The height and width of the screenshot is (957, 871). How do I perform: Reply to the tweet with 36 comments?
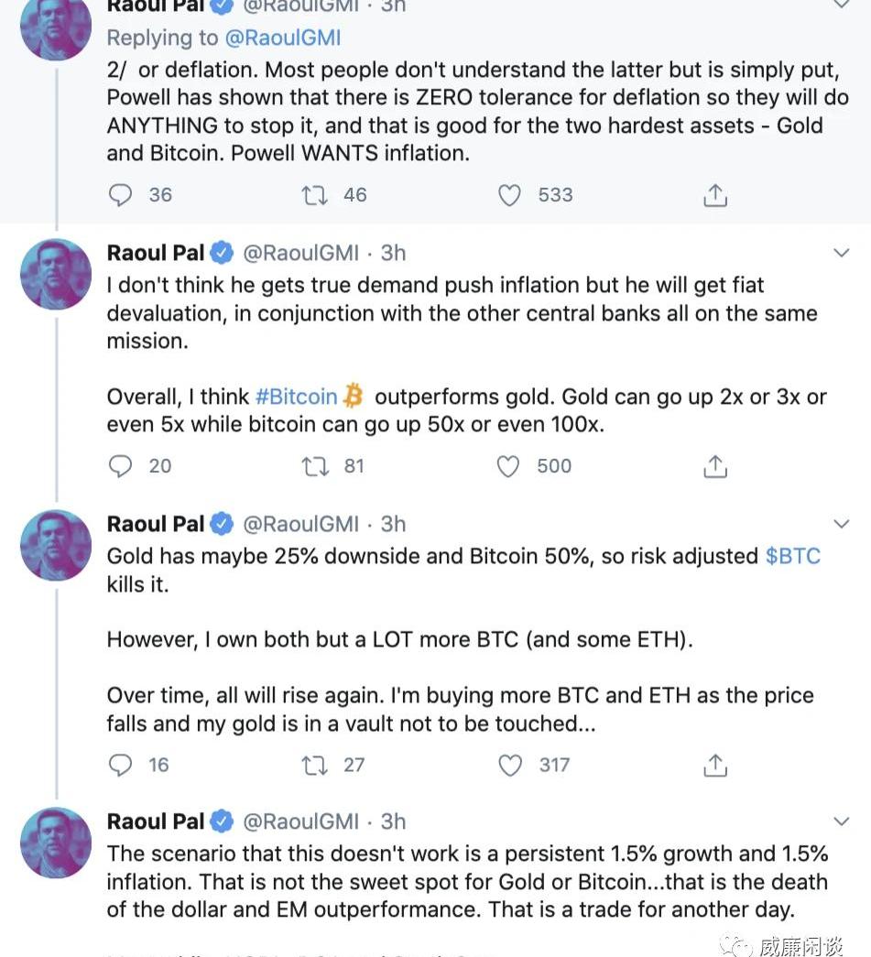[120, 195]
